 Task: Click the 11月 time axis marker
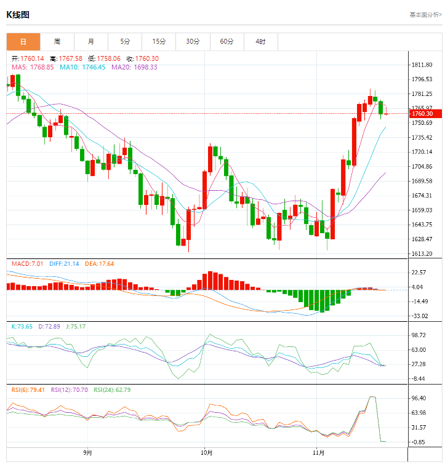click(x=318, y=453)
